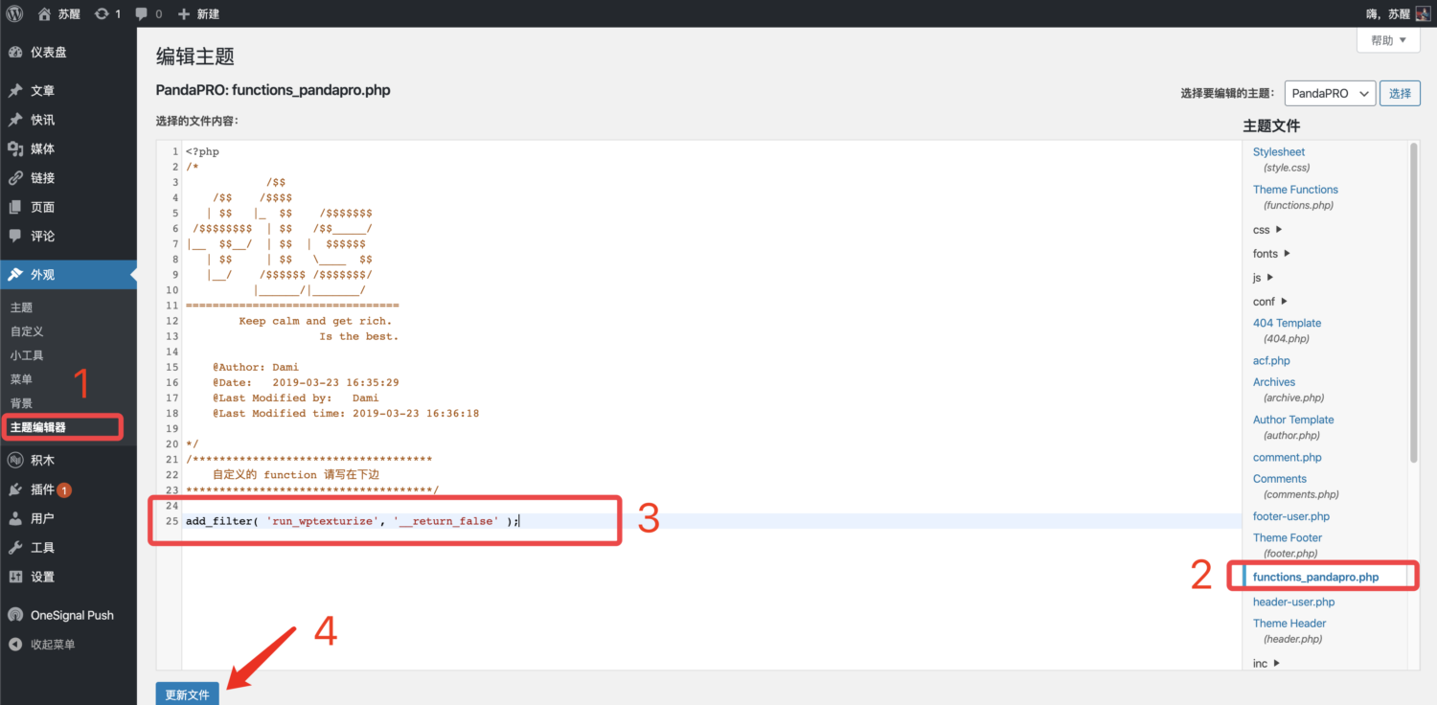Open the 仪表盘 dashboard icon
The height and width of the screenshot is (705, 1437).
click(15, 53)
